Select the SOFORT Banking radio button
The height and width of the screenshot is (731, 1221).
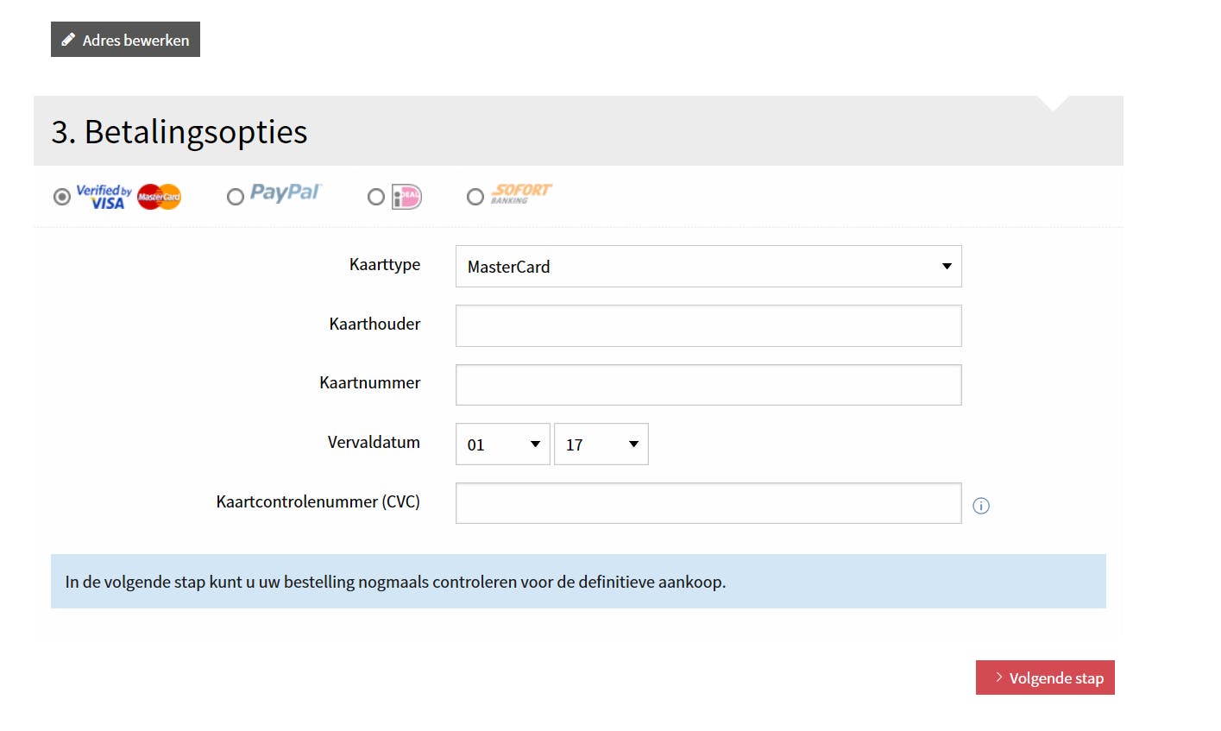click(x=475, y=197)
